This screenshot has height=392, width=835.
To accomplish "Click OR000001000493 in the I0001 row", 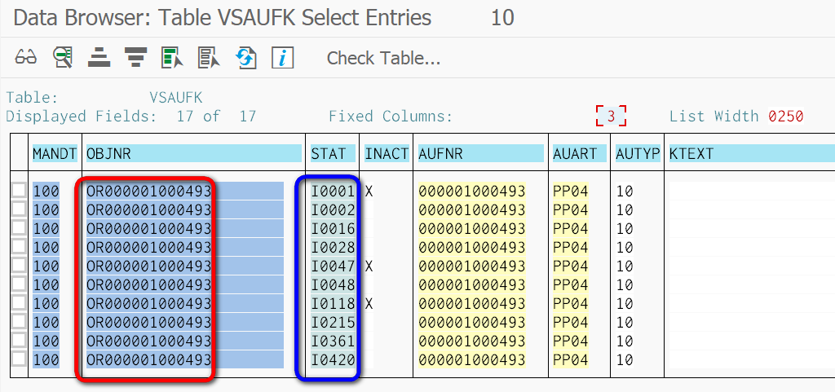I will point(149,191).
